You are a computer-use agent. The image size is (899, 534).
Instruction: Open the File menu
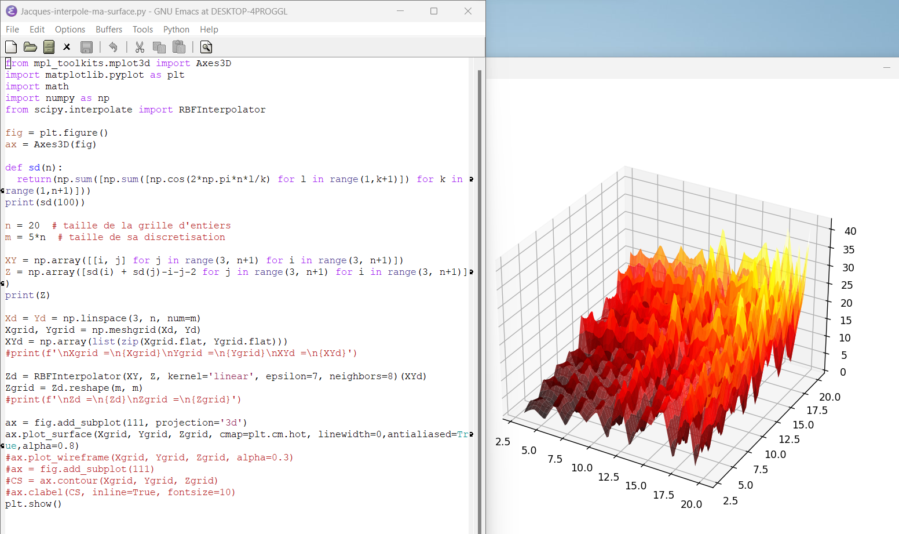12,30
